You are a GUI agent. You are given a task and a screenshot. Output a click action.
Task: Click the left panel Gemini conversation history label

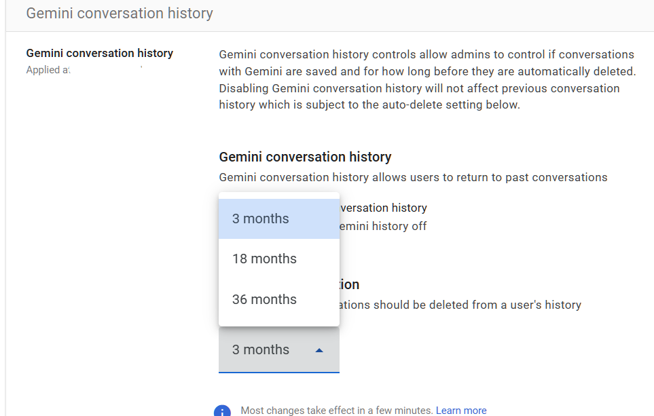click(x=99, y=53)
